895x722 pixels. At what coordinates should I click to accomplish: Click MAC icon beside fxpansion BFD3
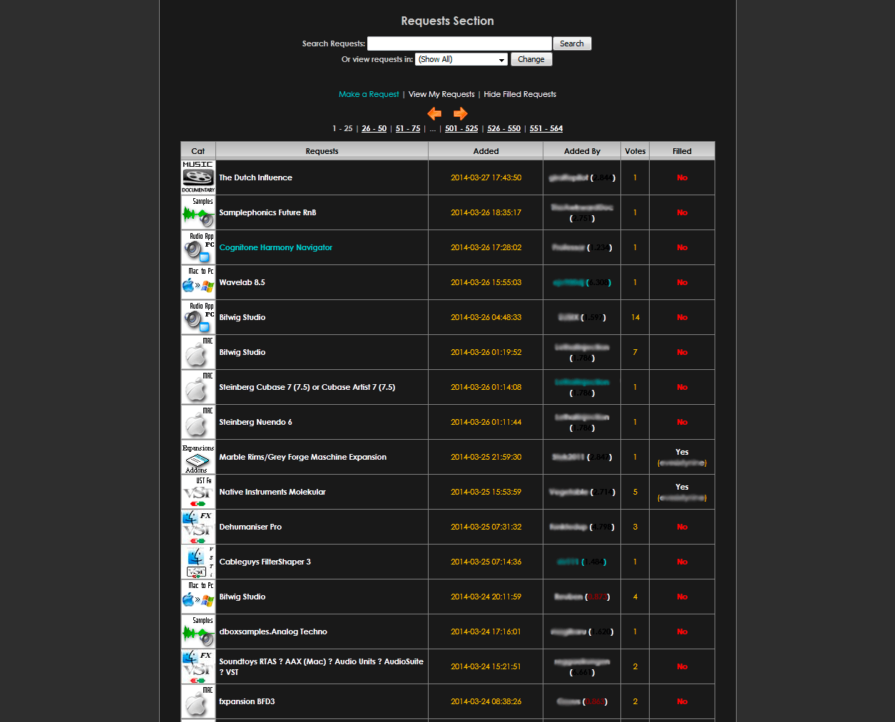coord(198,701)
